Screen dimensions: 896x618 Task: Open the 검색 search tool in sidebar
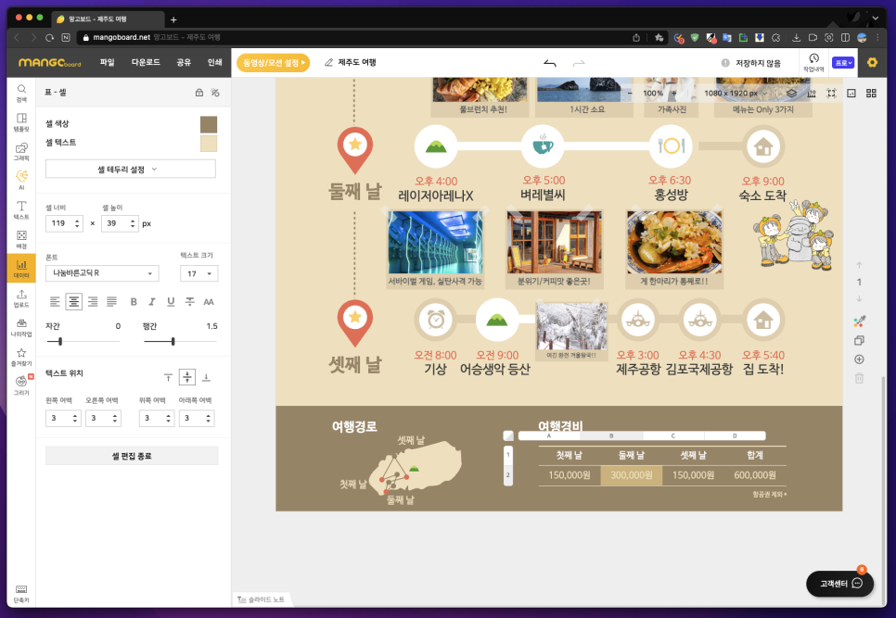(21, 93)
